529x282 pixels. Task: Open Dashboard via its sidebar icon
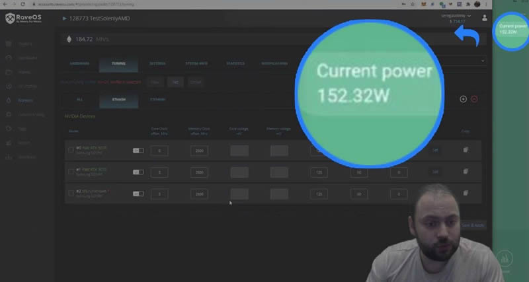9,58
